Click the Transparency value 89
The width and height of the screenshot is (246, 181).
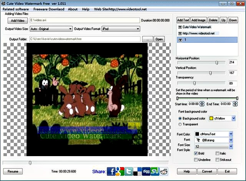[232, 83]
